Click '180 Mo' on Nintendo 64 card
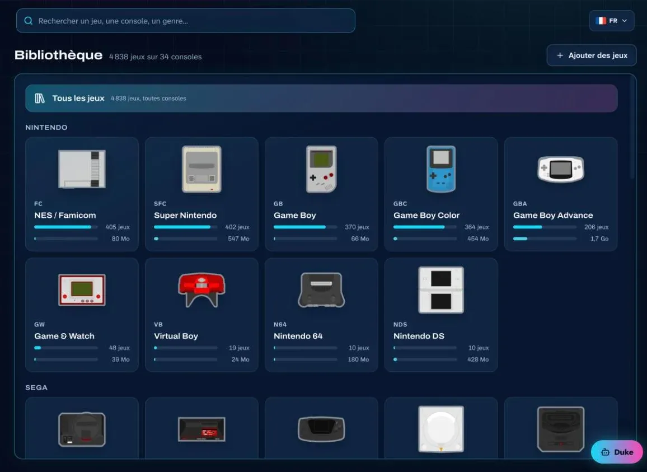Screen dimensions: 647x472 coord(359,359)
